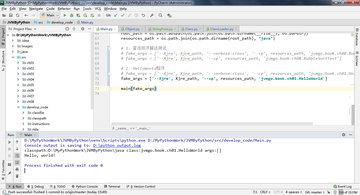Open the 6: TODO tool window
Screen dimensions: 360x195
[x=57, y=187]
